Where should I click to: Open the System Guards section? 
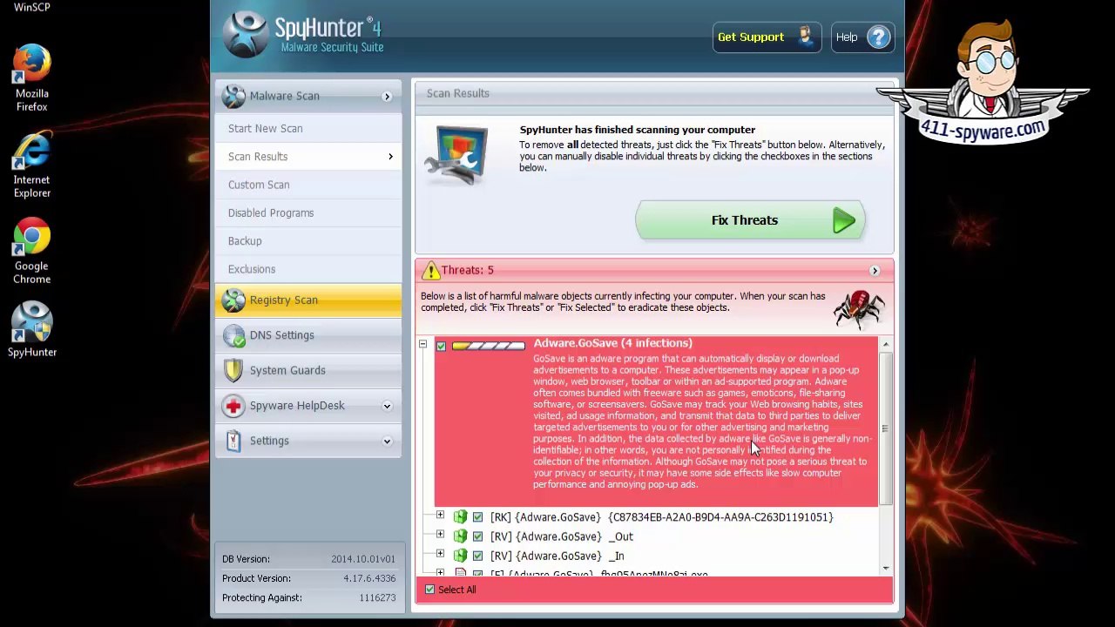point(308,370)
